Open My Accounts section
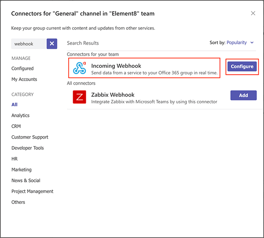The image size is (264, 238). (24, 79)
